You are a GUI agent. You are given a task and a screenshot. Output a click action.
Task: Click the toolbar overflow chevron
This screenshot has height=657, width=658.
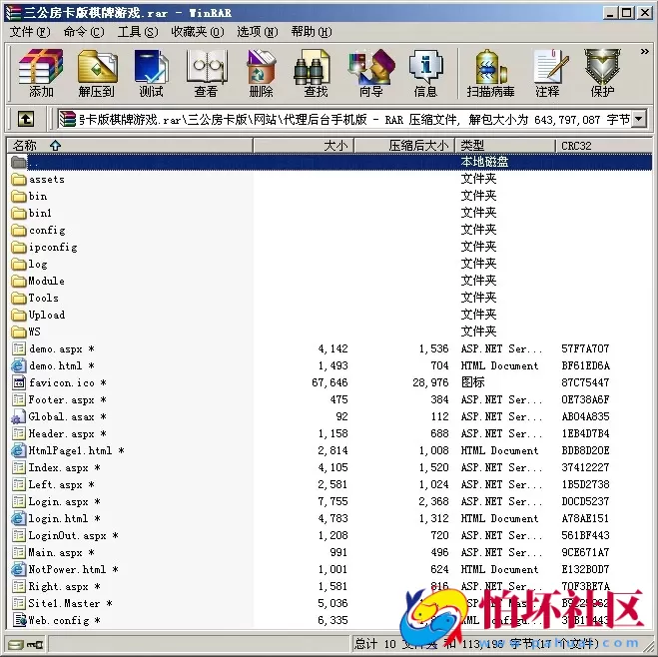click(645, 52)
